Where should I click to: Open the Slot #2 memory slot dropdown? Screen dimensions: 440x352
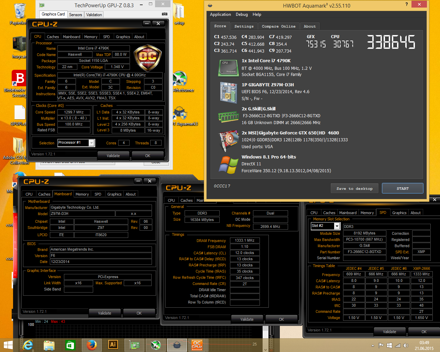337,226
